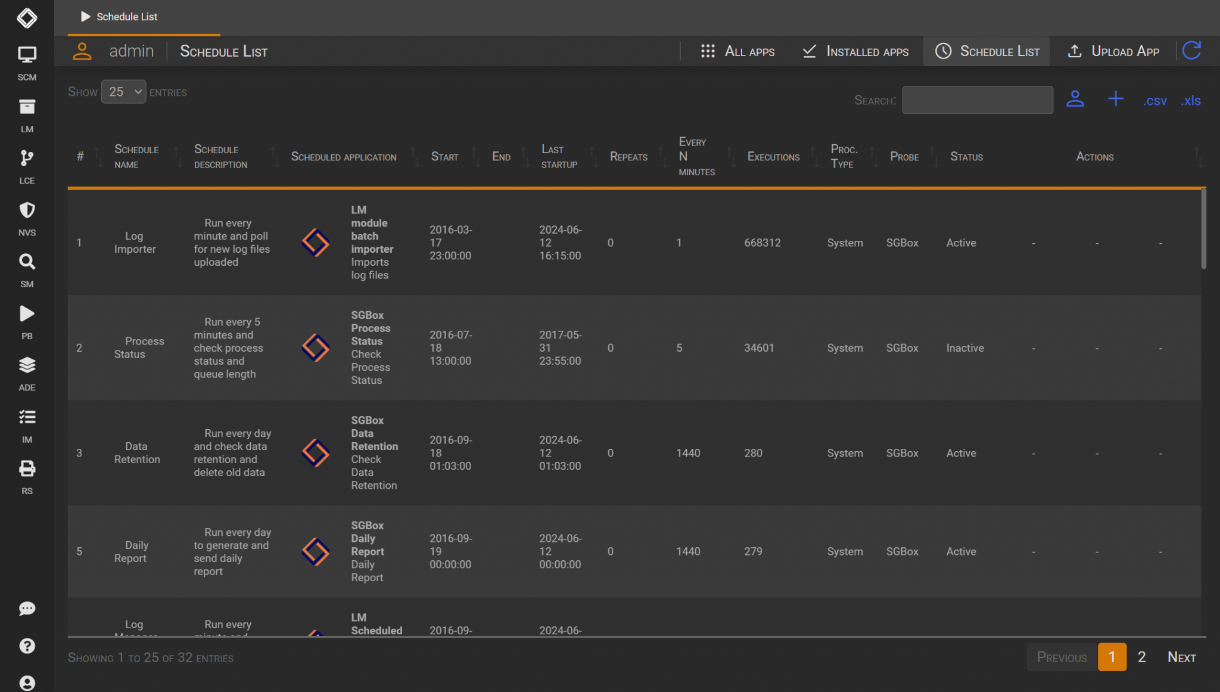Open the help icon in the sidebar
Image resolution: width=1220 pixels, height=692 pixels.
coord(27,646)
